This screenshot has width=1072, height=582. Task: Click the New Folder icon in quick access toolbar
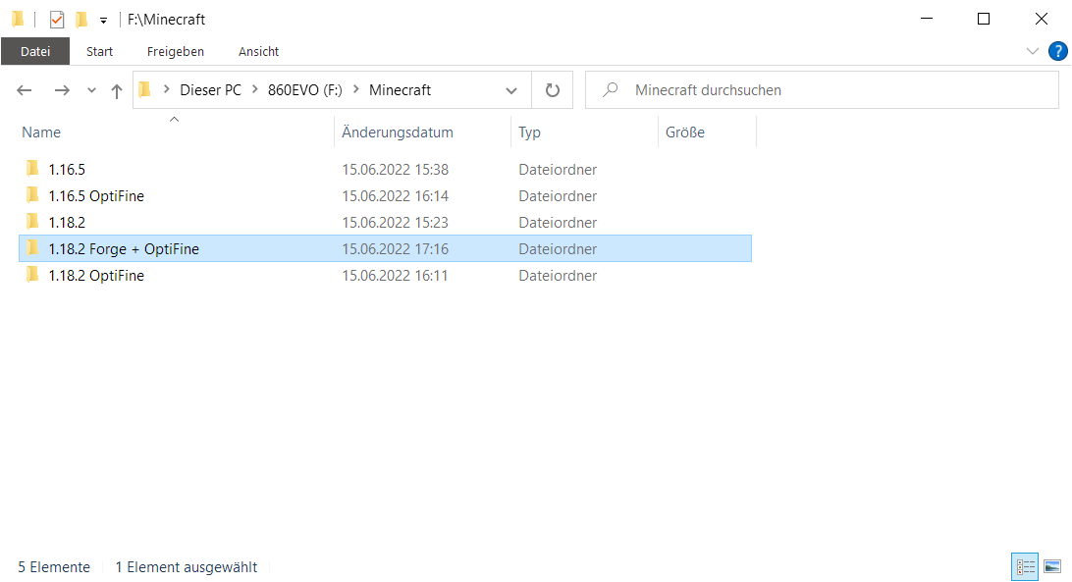pyautogui.click(x=81, y=20)
